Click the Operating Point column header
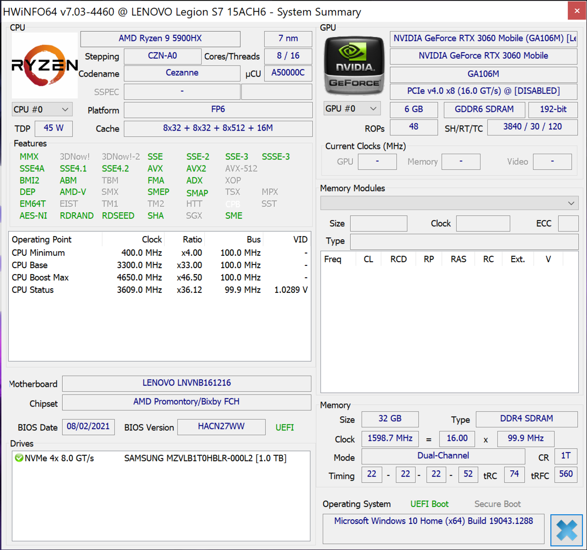 (55, 239)
